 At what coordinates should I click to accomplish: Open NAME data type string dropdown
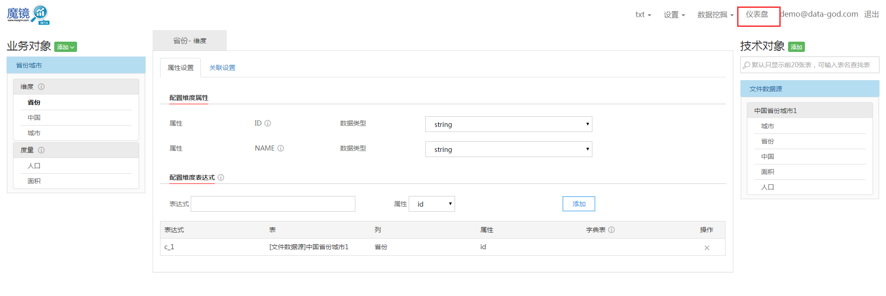tap(508, 149)
